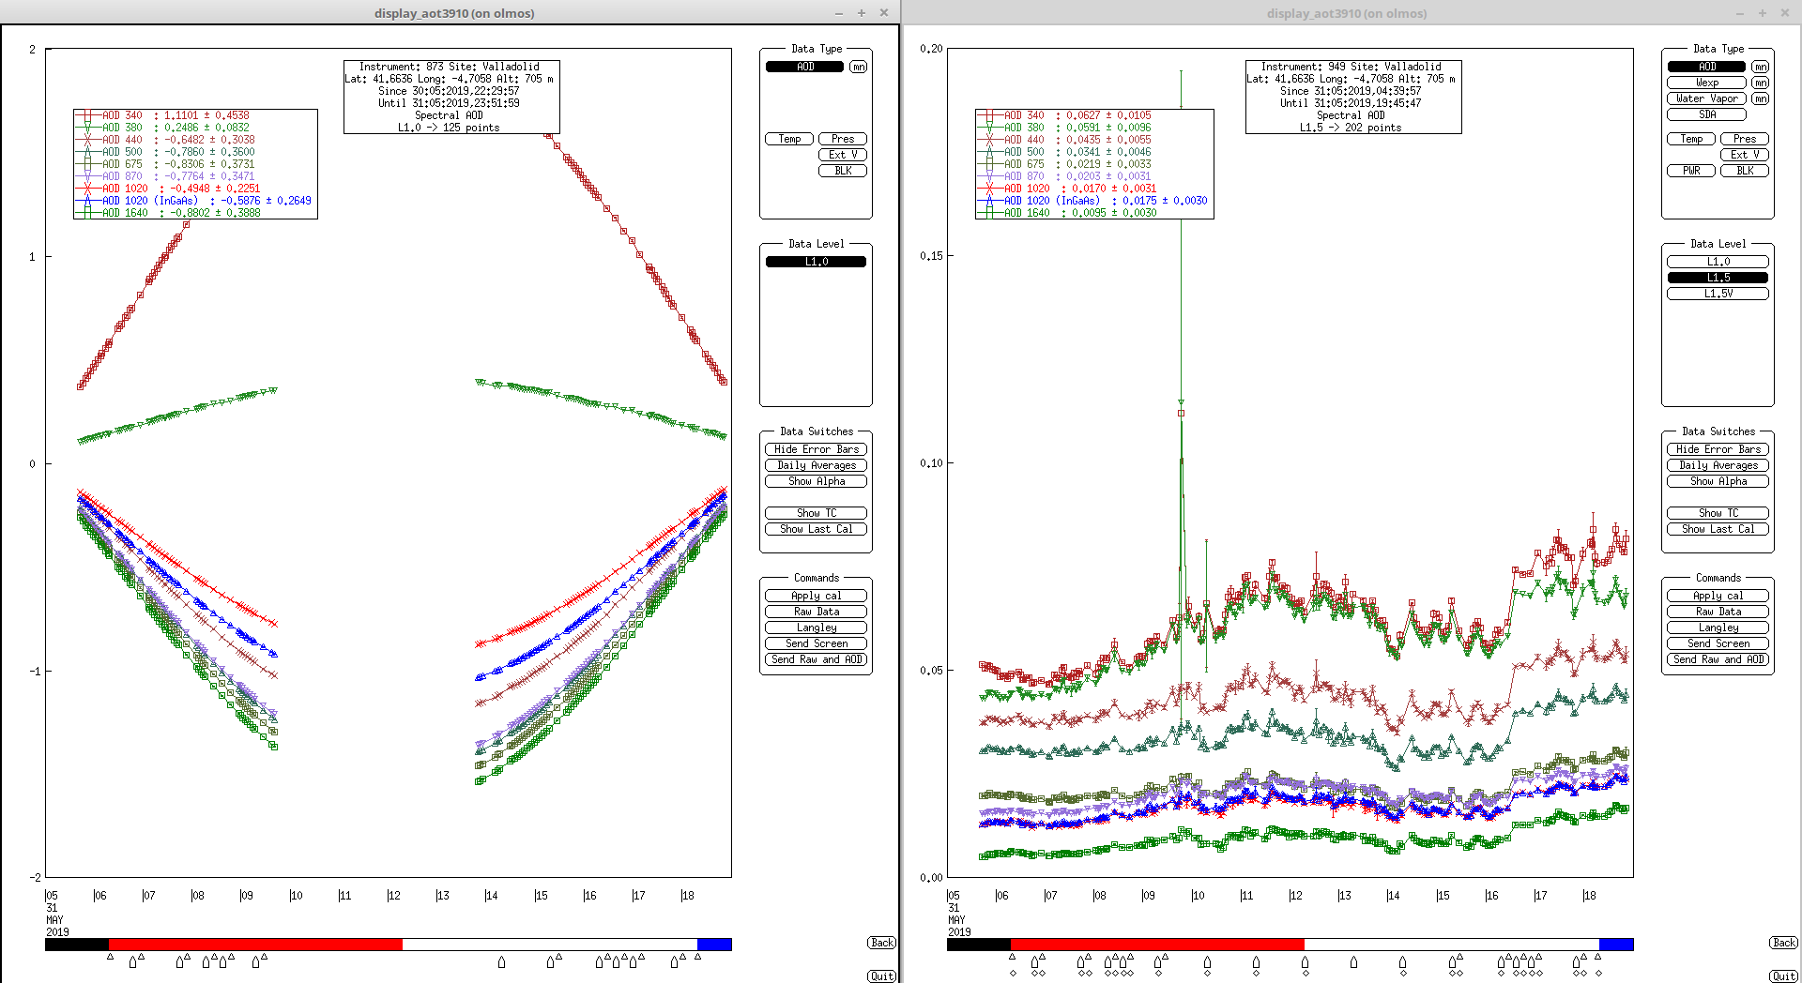Click nm button beside AOD in left window
Image resolution: width=1802 pixels, height=983 pixels.
tap(858, 67)
